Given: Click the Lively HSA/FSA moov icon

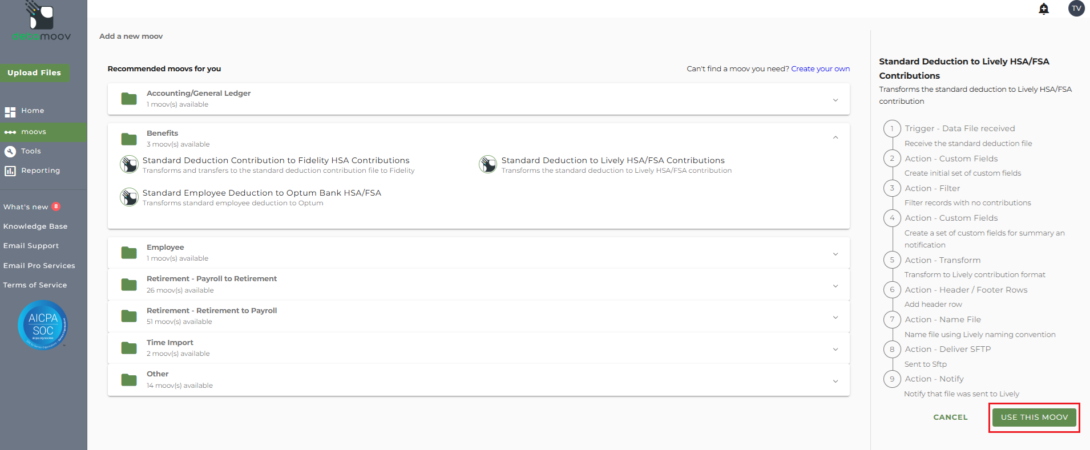Looking at the screenshot, I should coord(488,164).
